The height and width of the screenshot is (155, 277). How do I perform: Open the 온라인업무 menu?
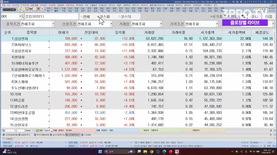tap(197, 5)
